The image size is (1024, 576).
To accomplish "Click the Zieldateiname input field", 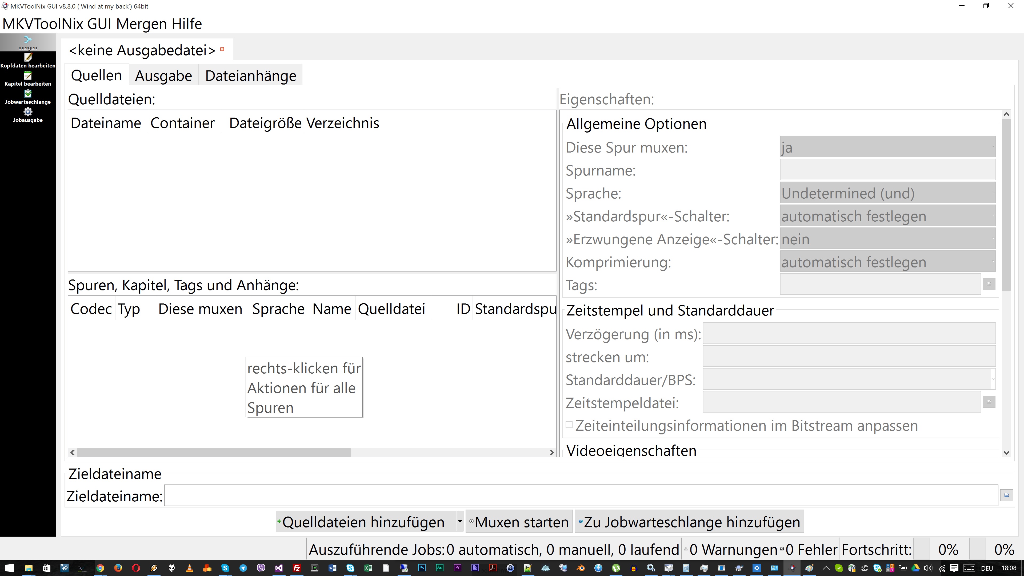I will [x=581, y=495].
